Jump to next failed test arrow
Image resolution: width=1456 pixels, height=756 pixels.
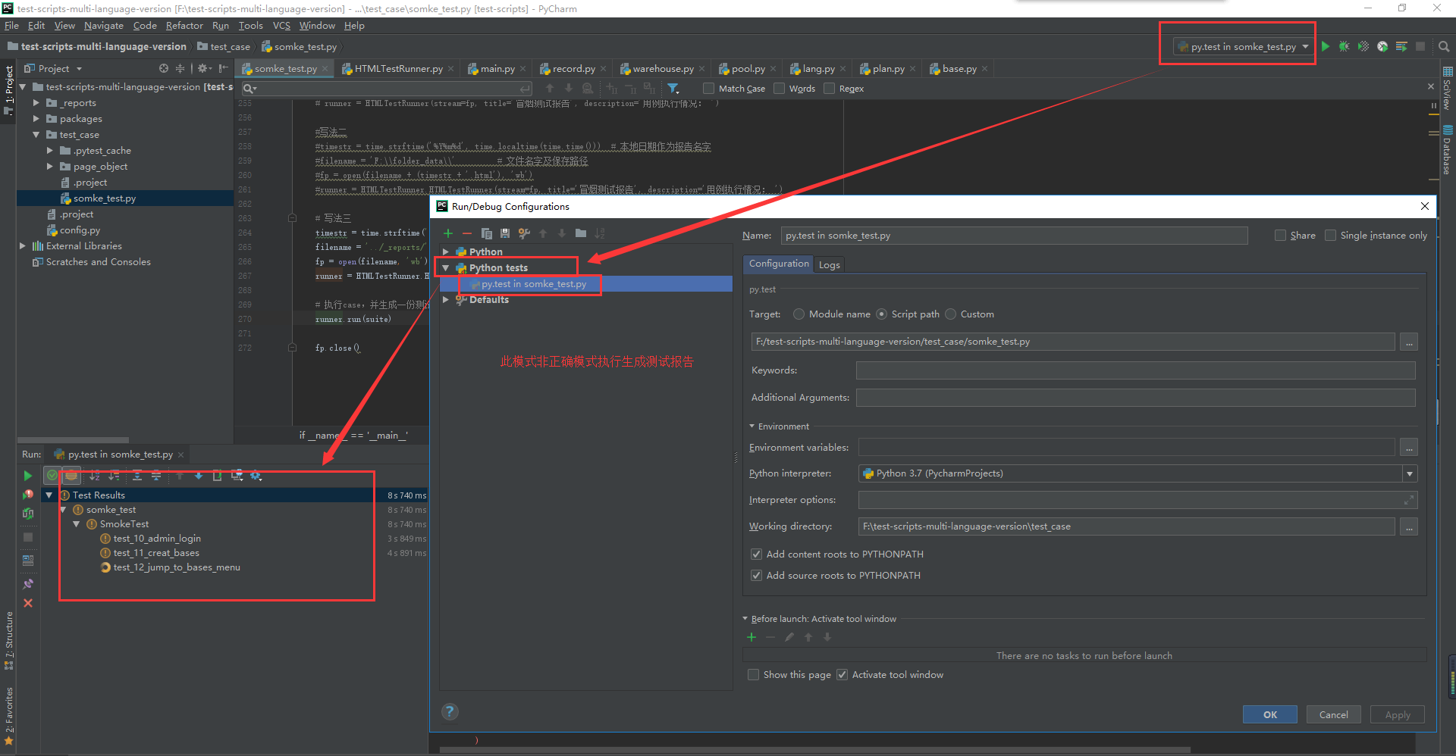click(x=199, y=476)
